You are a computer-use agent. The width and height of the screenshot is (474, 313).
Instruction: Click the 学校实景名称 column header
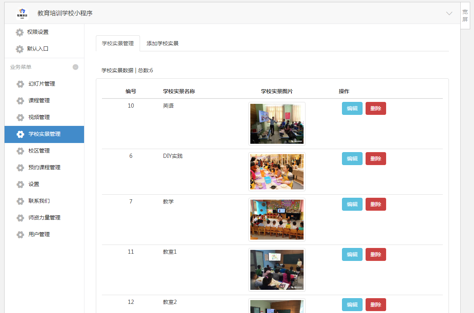(179, 91)
